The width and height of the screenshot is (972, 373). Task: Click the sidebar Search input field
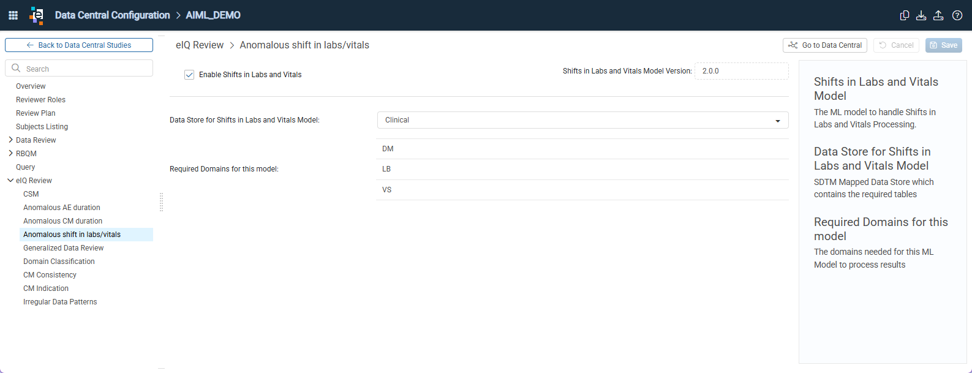coord(79,68)
